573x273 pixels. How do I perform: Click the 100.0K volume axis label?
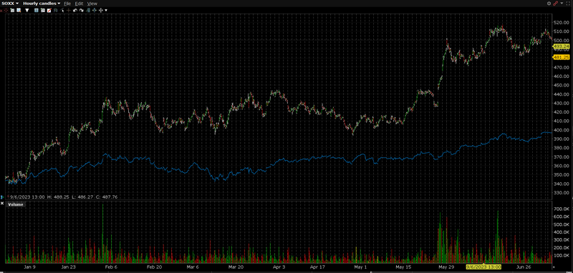coord(562,256)
